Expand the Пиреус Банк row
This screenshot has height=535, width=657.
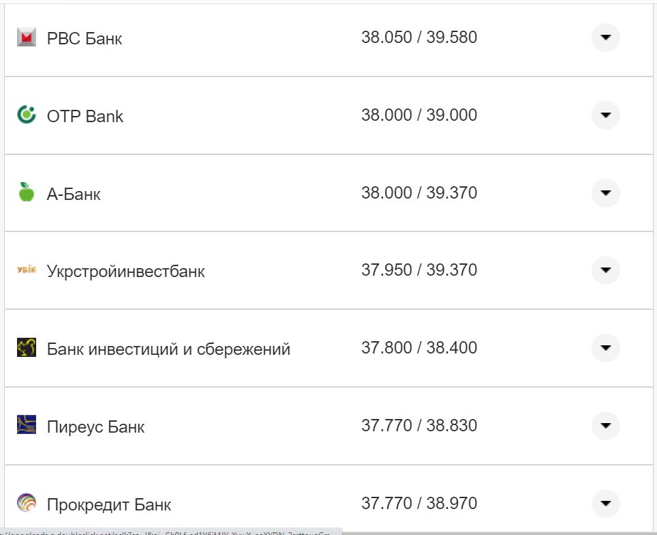point(605,426)
